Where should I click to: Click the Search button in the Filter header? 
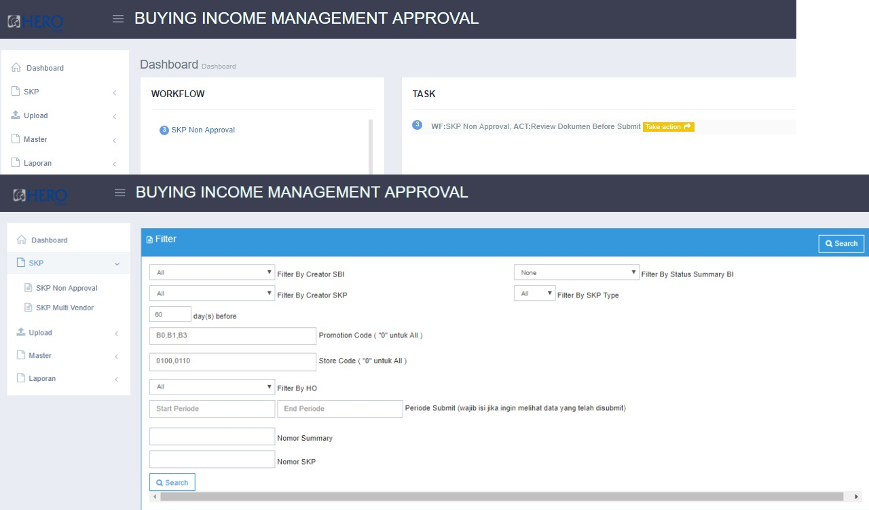842,244
